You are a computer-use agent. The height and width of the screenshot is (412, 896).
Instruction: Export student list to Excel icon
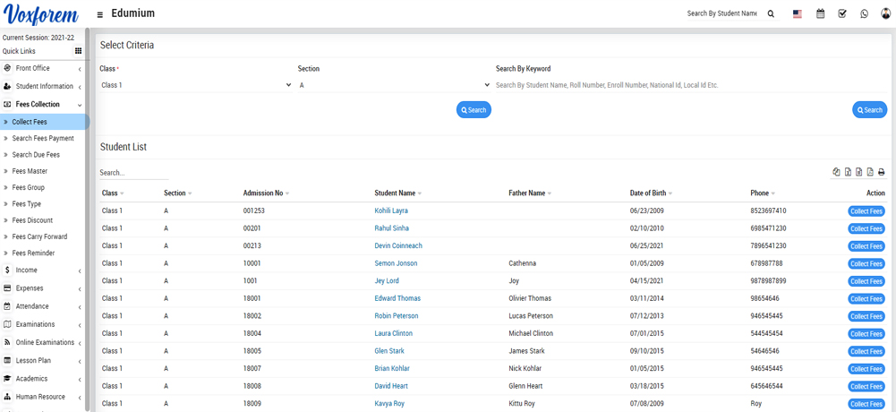(848, 172)
